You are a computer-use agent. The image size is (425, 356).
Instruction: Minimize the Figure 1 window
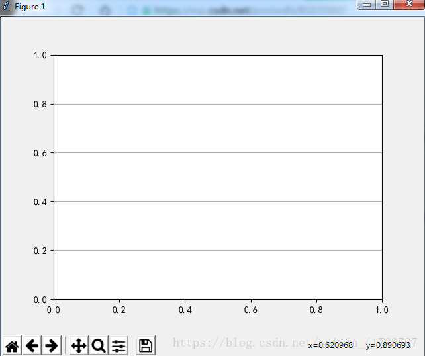click(x=367, y=5)
